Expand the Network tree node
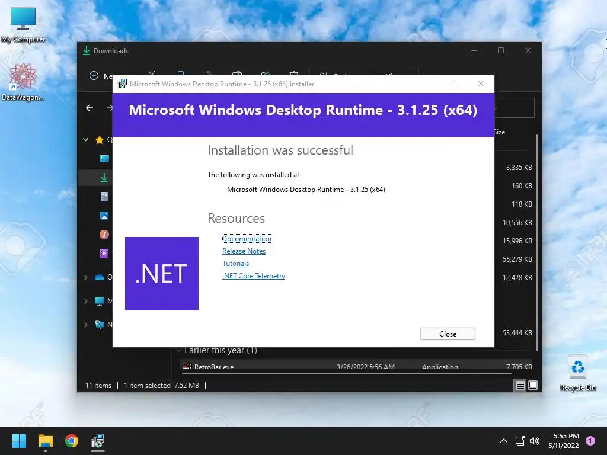The width and height of the screenshot is (607, 455). point(85,325)
